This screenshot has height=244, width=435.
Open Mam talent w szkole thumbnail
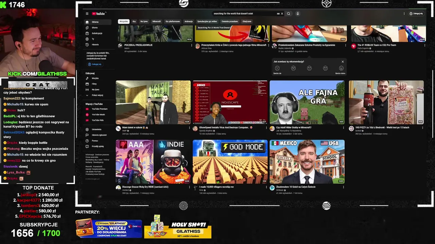(x=153, y=102)
